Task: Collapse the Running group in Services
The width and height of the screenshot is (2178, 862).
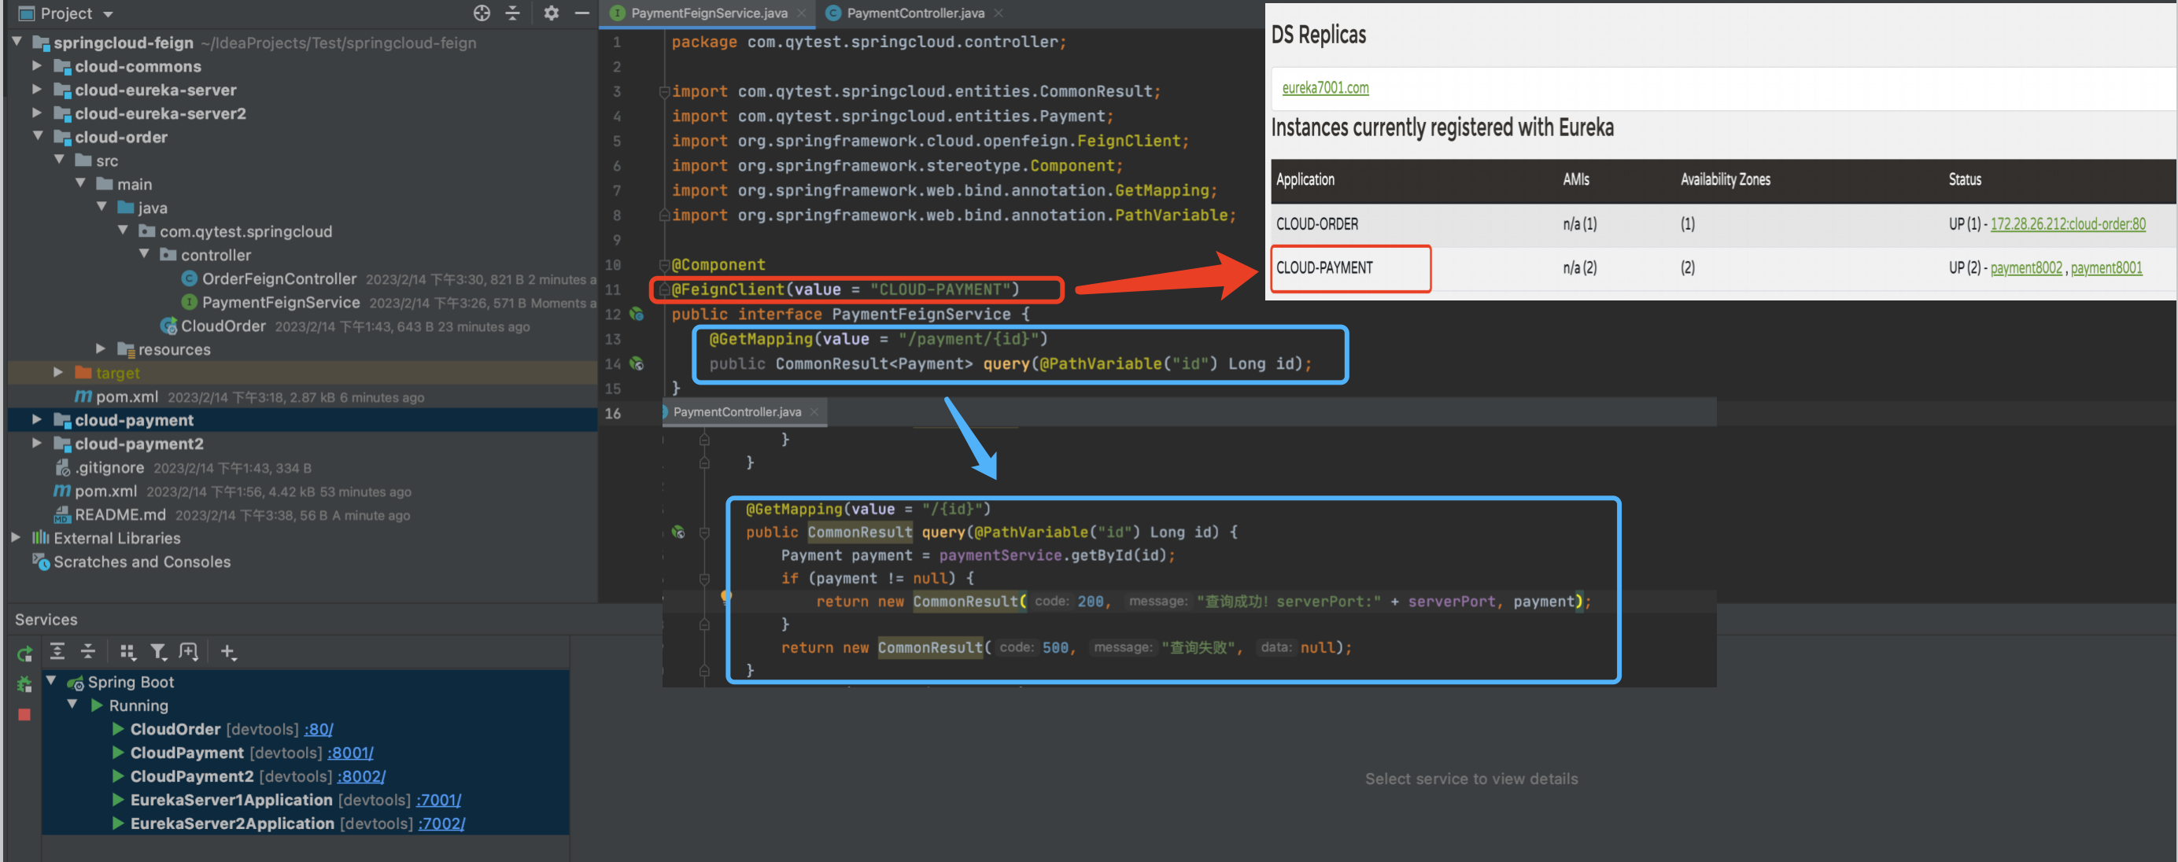Action: coord(72,705)
